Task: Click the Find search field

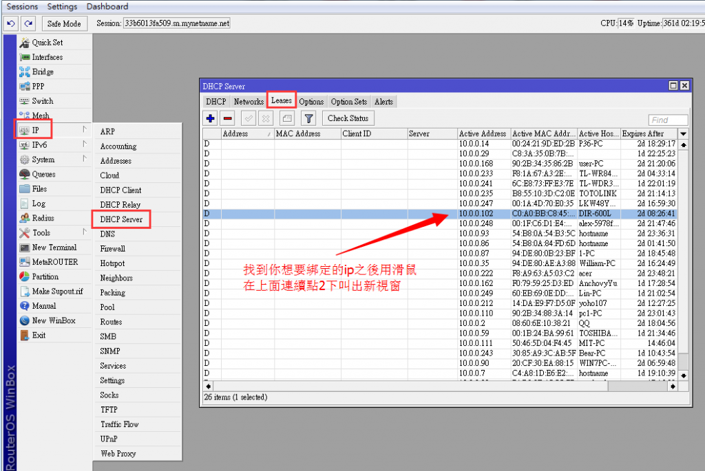Action: (668, 120)
